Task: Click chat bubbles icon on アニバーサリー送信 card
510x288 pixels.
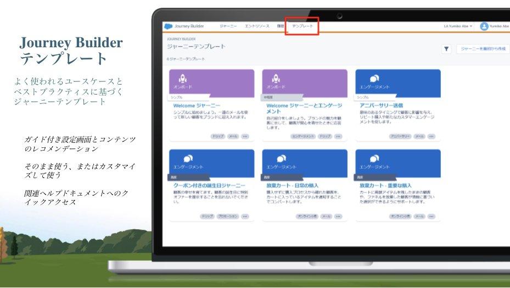Action: (374, 79)
